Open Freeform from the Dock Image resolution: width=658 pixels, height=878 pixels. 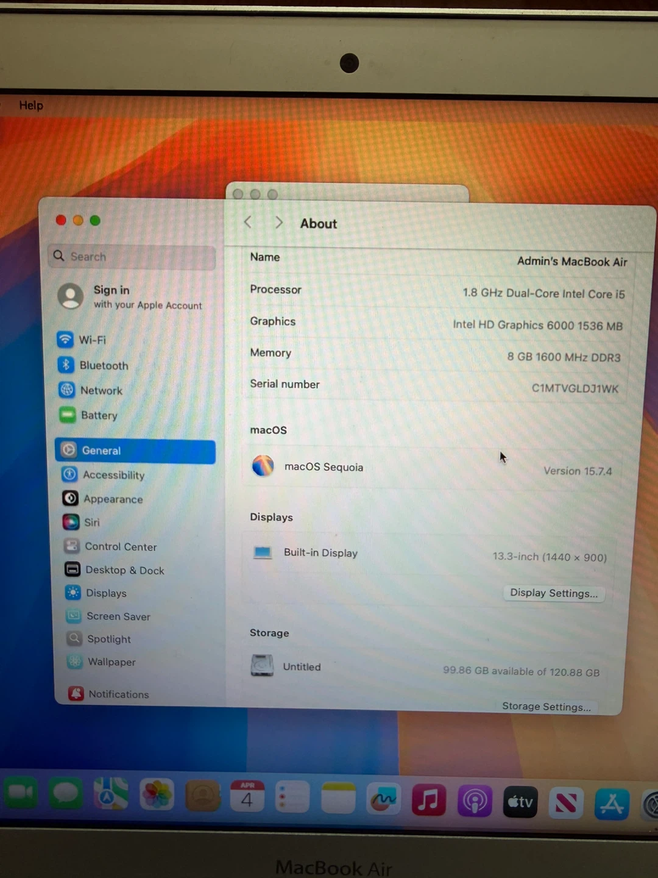tap(383, 799)
